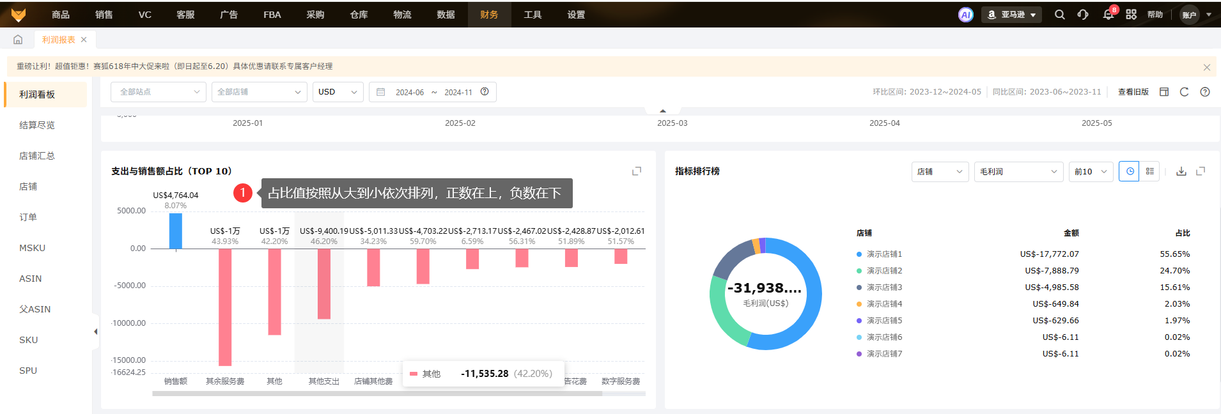Download the indicator ranking data
The image size is (1221, 414).
point(1181,171)
